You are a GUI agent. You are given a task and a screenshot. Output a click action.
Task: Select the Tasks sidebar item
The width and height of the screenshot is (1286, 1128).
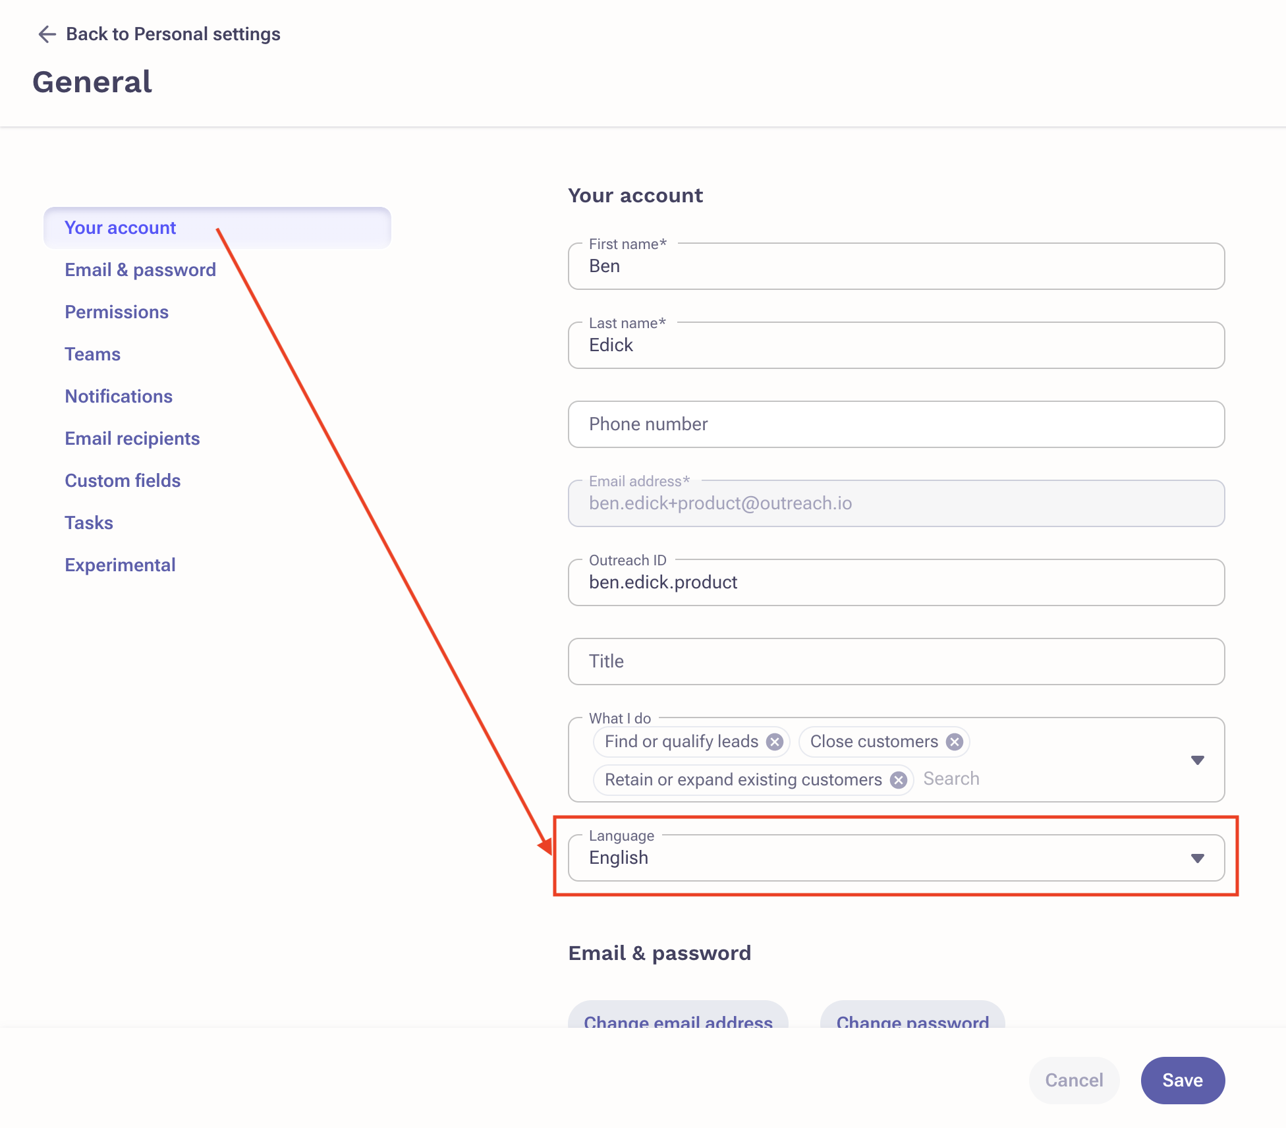89,523
